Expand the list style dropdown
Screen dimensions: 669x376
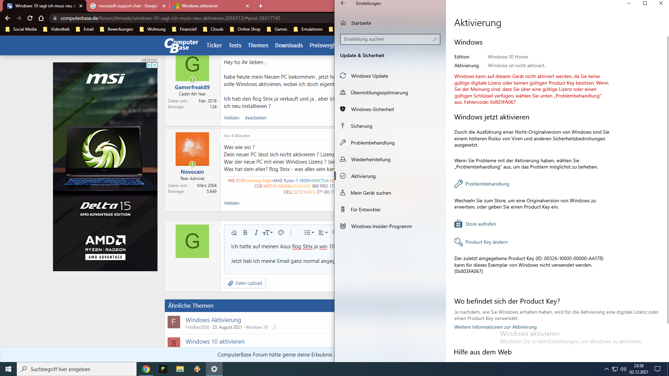[309, 233]
